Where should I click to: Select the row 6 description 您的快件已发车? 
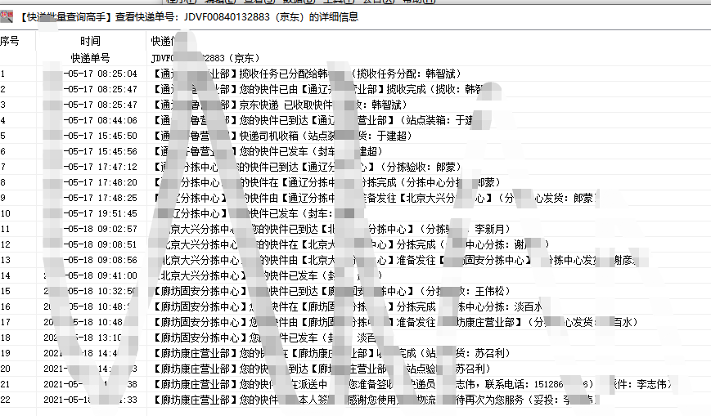268,151
